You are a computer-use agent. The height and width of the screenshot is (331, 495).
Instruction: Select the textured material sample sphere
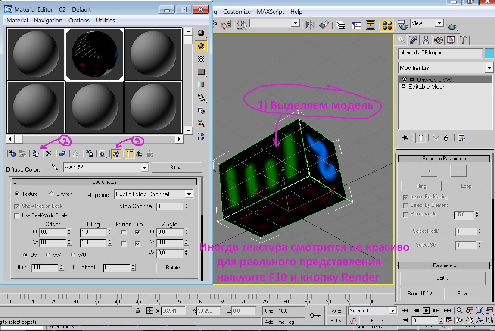[95, 54]
